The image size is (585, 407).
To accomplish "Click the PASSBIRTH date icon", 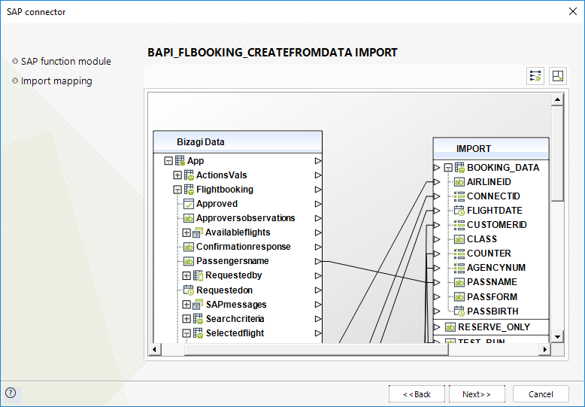I will point(459,311).
